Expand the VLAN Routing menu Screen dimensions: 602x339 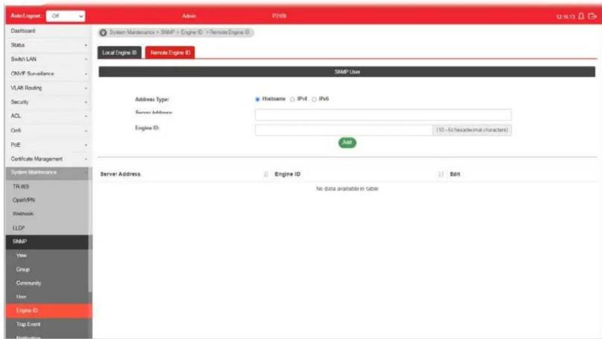point(48,88)
